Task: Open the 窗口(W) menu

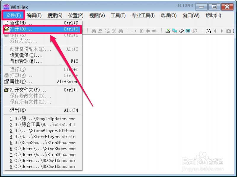Action: [191, 15]
